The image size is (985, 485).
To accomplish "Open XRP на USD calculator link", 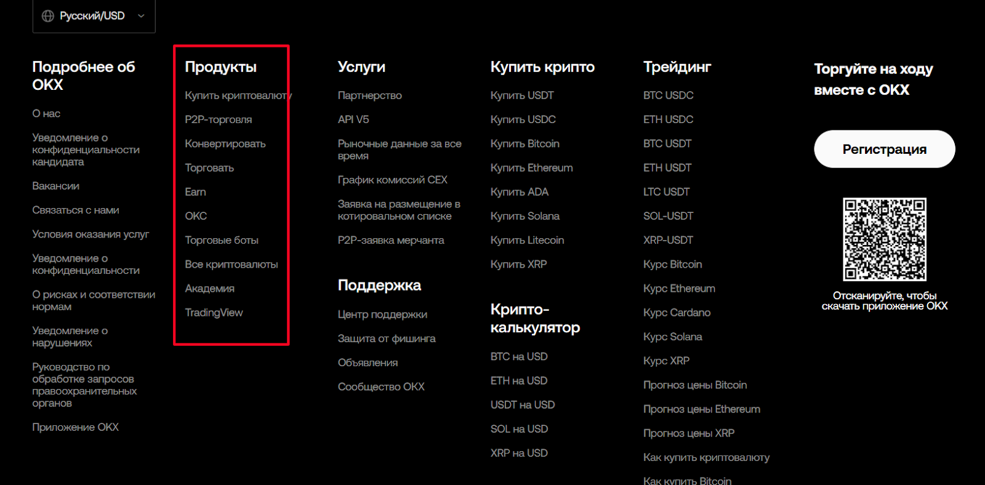I will coord(519,453).
